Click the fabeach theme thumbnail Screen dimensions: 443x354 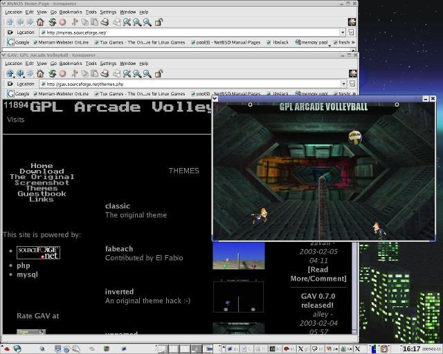[x=239, y=256]
